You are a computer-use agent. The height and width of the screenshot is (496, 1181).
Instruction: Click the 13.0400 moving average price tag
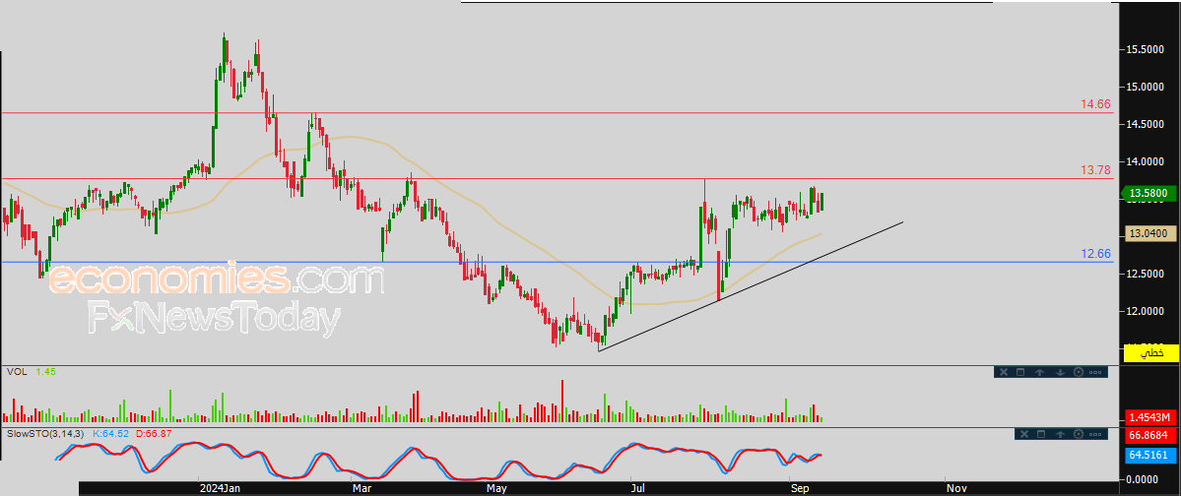1149,234
